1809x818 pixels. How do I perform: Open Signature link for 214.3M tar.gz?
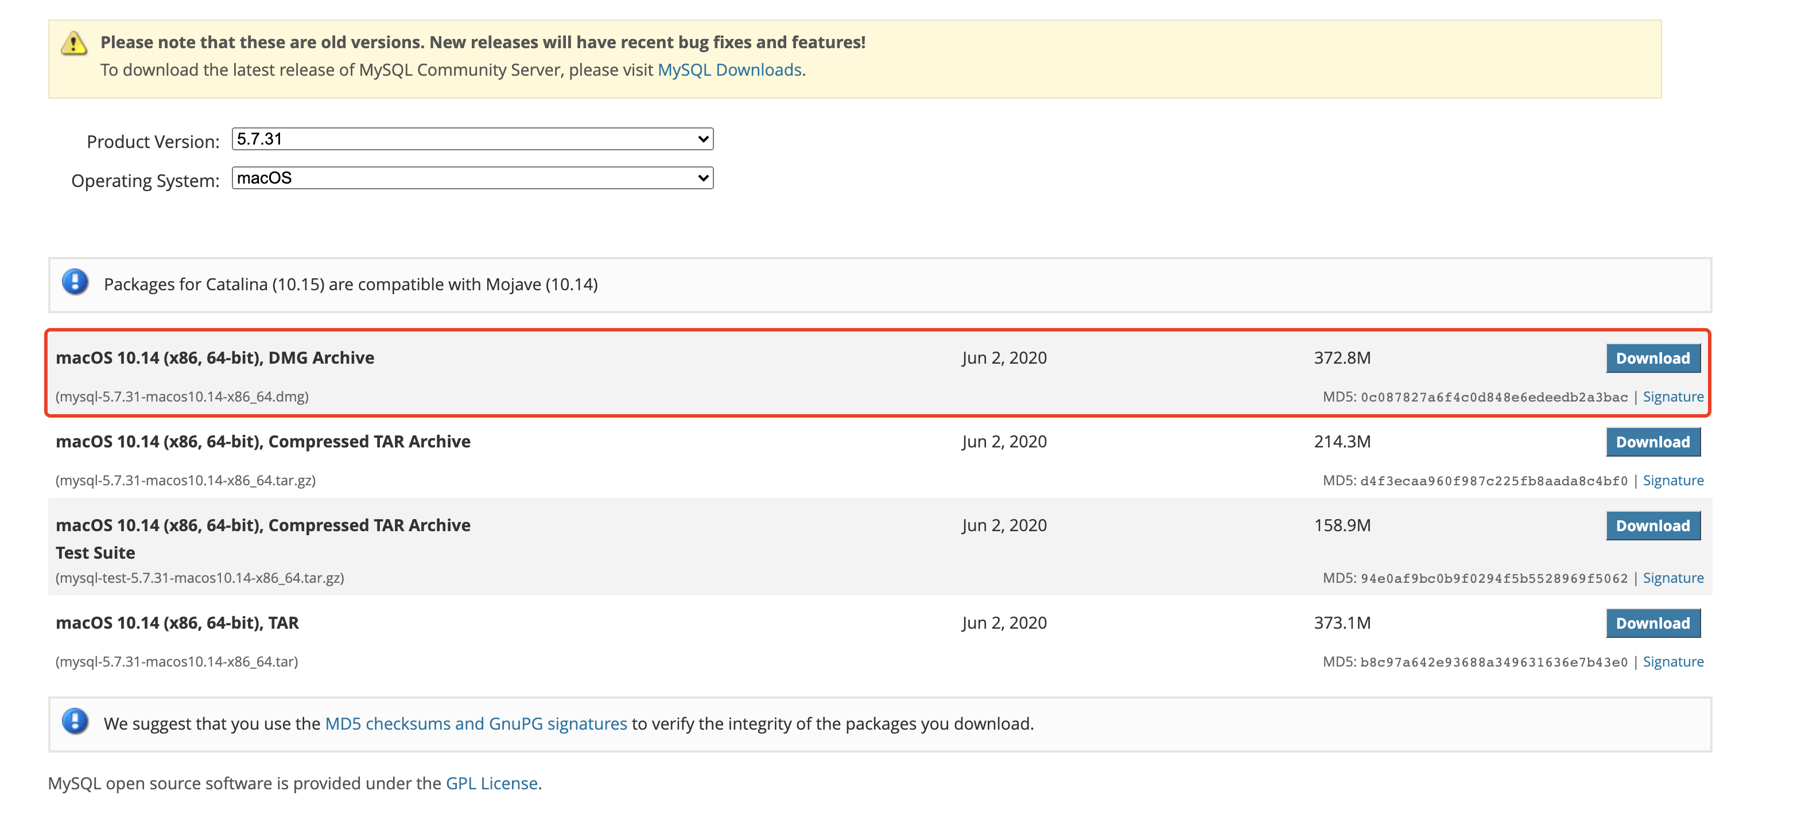[1673, 480]
